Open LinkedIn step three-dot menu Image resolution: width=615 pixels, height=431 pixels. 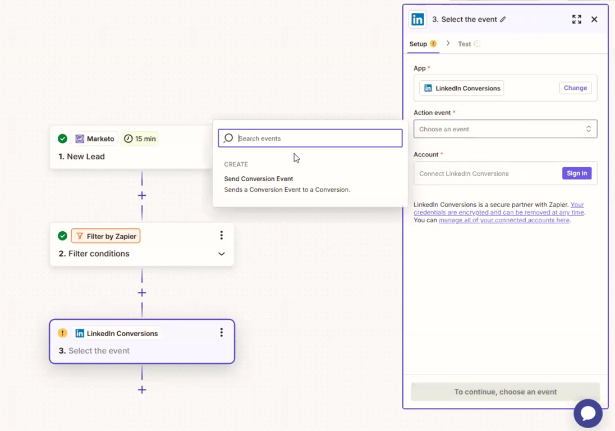222,332
